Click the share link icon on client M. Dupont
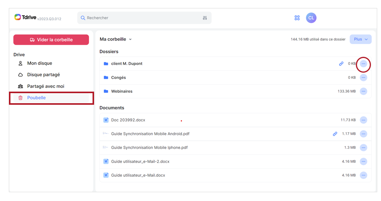 [341, 64]
